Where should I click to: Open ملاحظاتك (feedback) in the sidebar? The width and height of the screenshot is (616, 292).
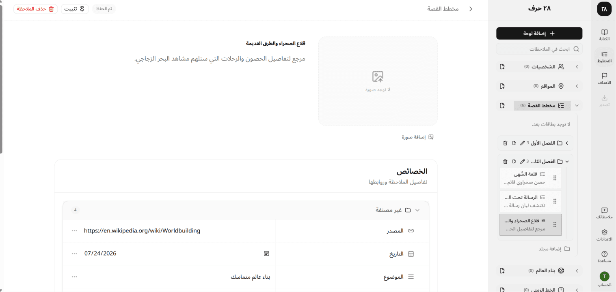coord(604,213)
